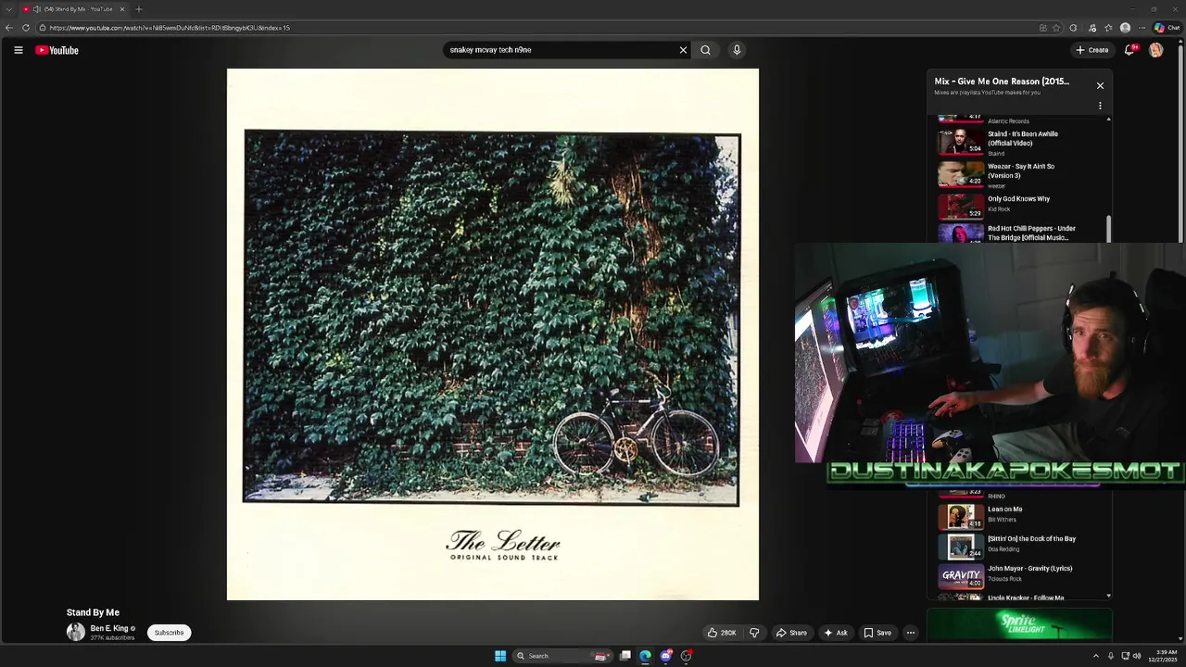Image resolution: width=1186 pixels, height=667 pixels.
Task: Play John Mayer Gravity thumbnail
Action: (x=961, y=575)
